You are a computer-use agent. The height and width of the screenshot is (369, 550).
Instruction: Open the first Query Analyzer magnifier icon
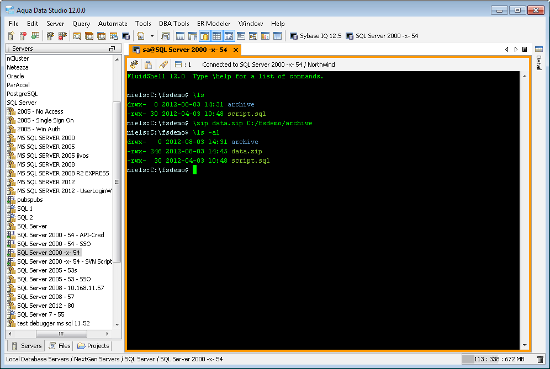[x=77, y=36]
